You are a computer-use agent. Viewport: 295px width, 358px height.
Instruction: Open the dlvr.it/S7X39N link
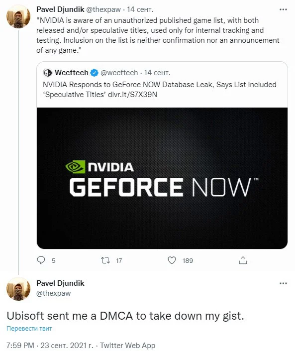[x=132, y=95]
